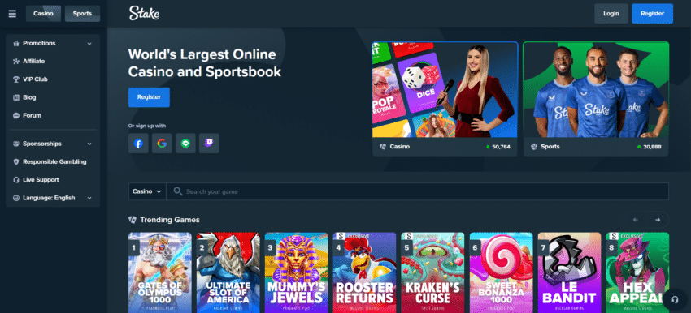This screenshot has width=691, height=313.
Task: Click the Affiliate icon in sidebar
Action: point(16,61)
